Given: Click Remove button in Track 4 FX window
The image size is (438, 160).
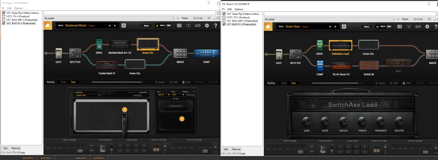Looking at the screenshot, I should point(236,149).
